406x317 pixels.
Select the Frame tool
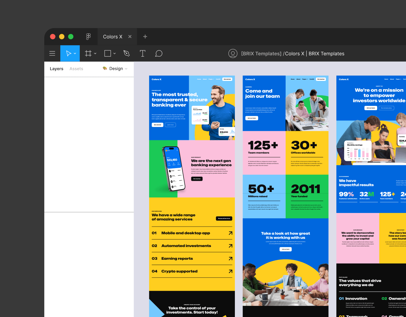[x=88, y=53]
